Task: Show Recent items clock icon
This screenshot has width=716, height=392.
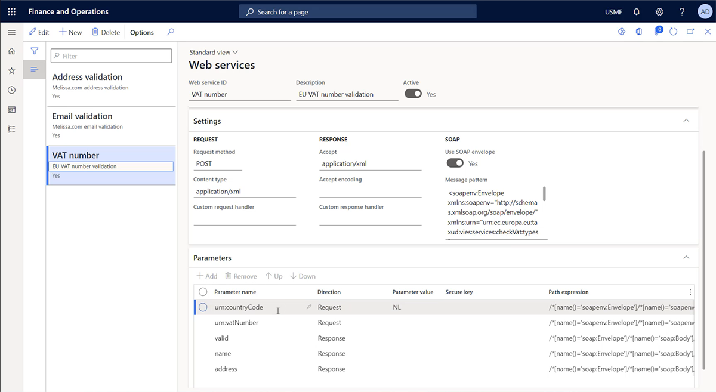Action: (x=11, y=90)
